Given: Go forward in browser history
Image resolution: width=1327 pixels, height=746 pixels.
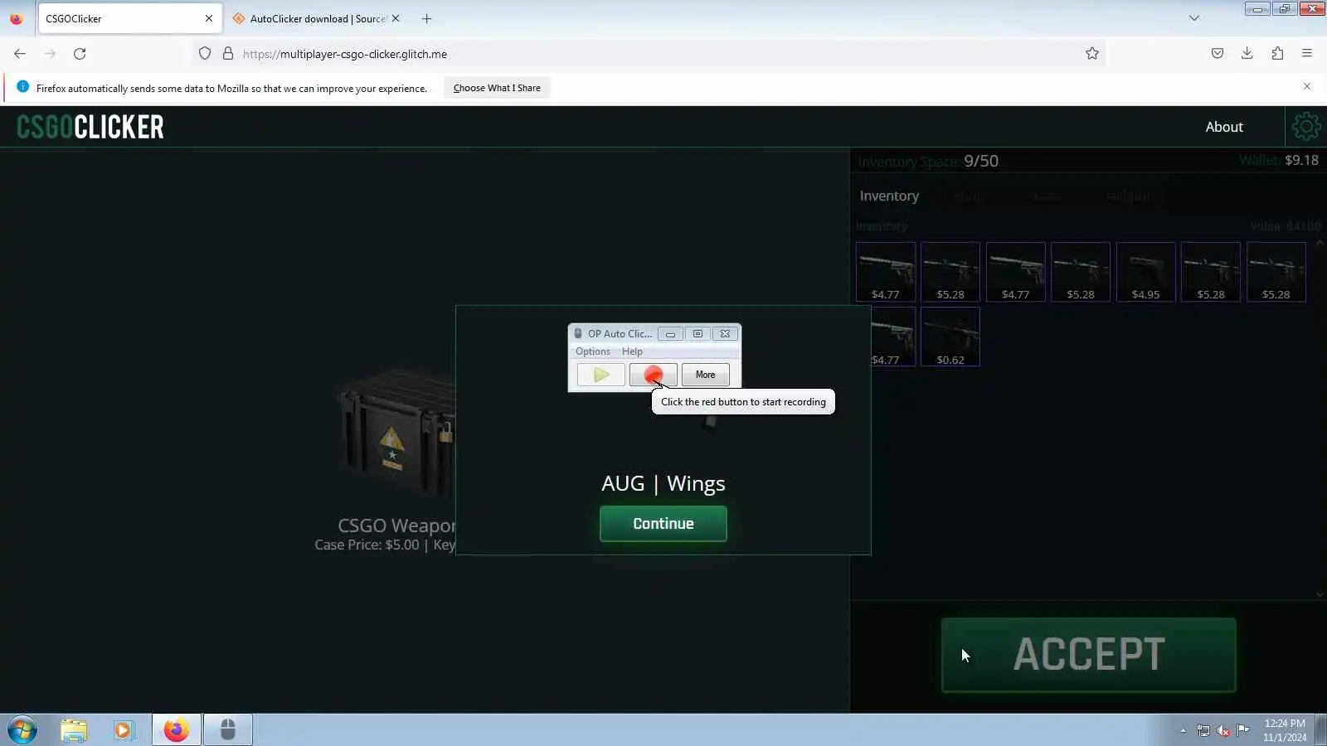Looking at the screenshot, I should click(x=50, y=54).
